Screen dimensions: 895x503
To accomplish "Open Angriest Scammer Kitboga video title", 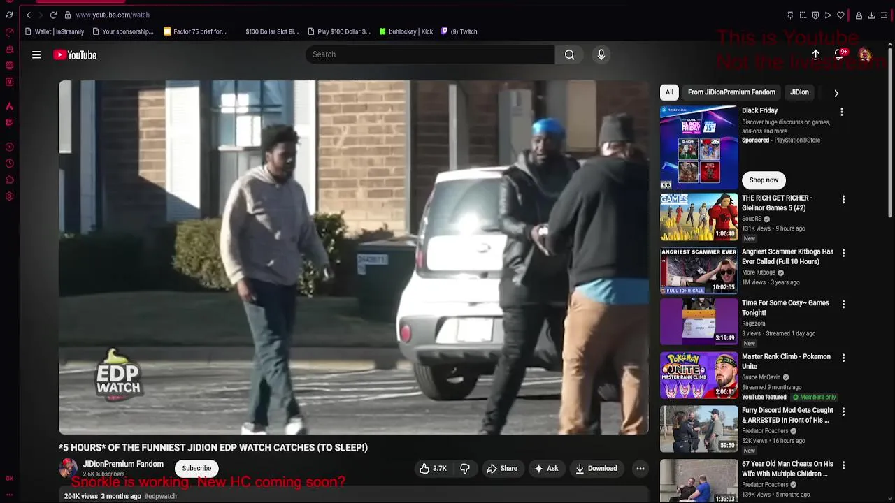I will coord(787,256).
